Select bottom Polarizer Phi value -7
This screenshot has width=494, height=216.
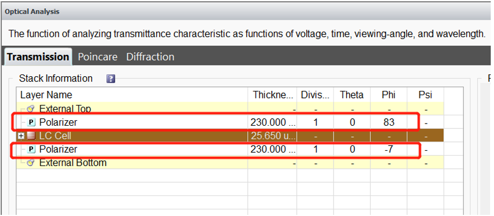pos(389,149)
